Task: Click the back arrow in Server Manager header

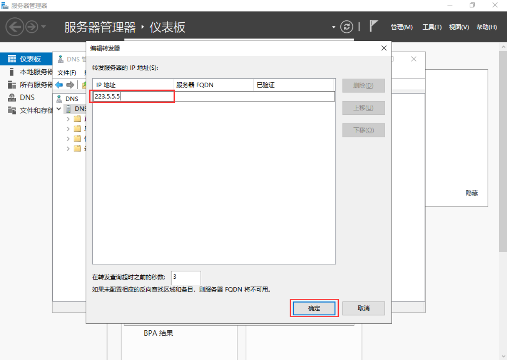Action: (15, 27)
